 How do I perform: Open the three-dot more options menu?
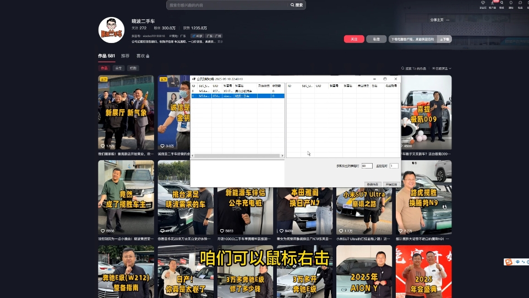tap(448, 20)
